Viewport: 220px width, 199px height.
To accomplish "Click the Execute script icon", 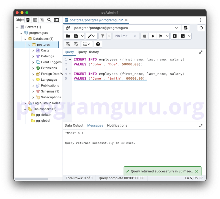I will click(x=161, y=36).
